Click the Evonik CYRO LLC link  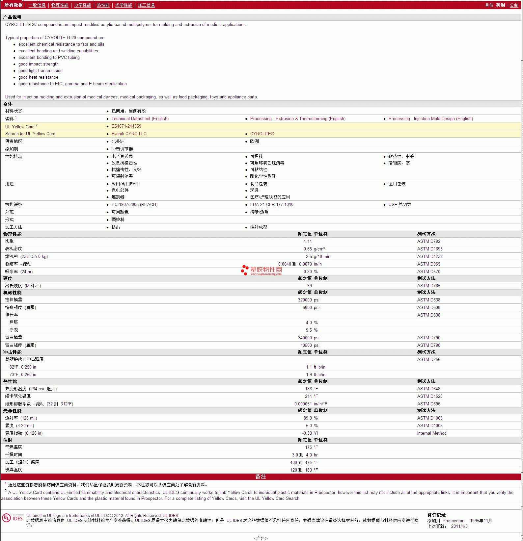point(129,134)
